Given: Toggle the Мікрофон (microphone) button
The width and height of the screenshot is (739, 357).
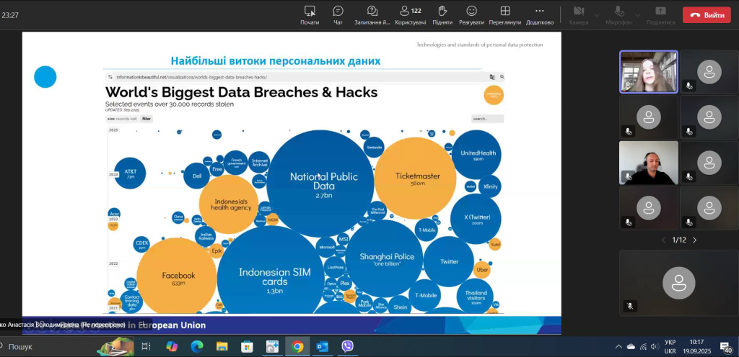Looking at the screenshot, I should 618,15.
